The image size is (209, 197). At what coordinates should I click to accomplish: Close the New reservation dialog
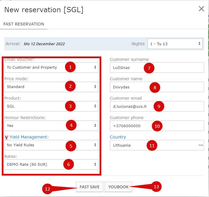click(201, 9)
